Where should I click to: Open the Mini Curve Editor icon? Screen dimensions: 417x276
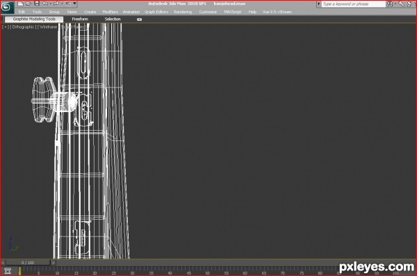8,271
